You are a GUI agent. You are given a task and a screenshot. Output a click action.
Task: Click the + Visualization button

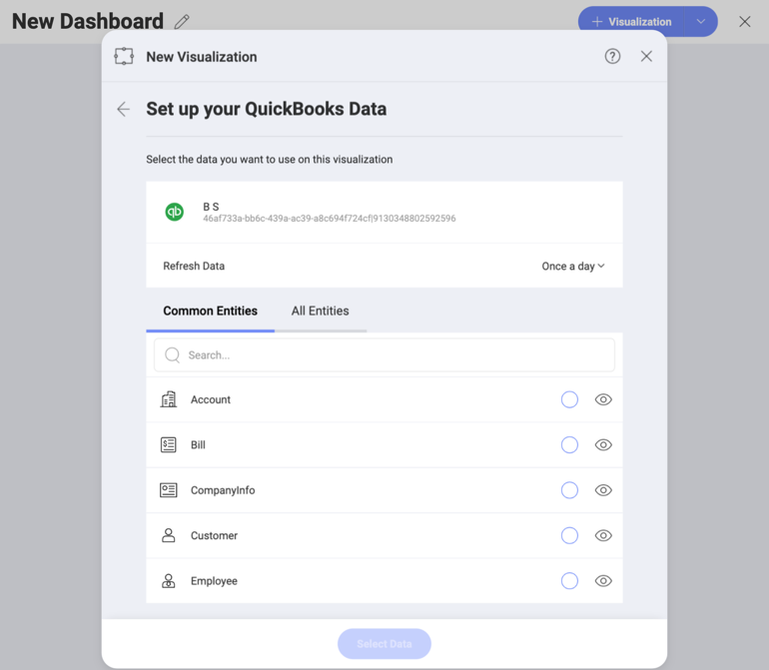[x=632, y=22]
